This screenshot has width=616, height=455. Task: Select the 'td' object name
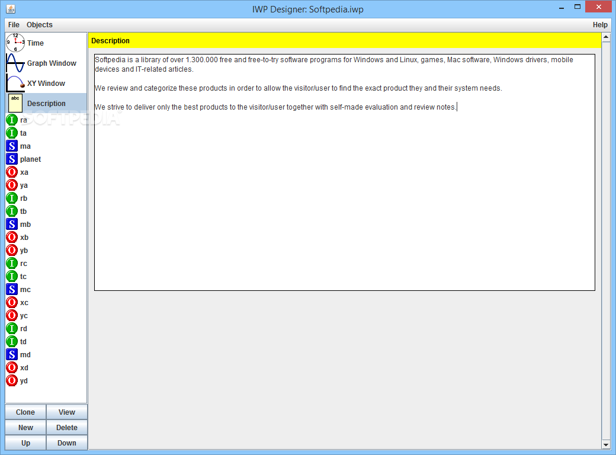[23, 342]
